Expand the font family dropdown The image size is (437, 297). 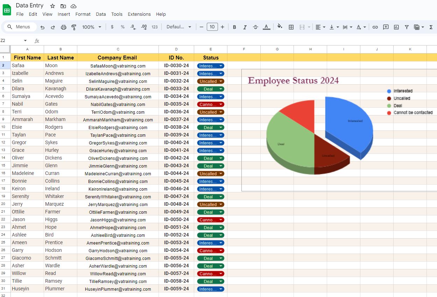point(179,27)
